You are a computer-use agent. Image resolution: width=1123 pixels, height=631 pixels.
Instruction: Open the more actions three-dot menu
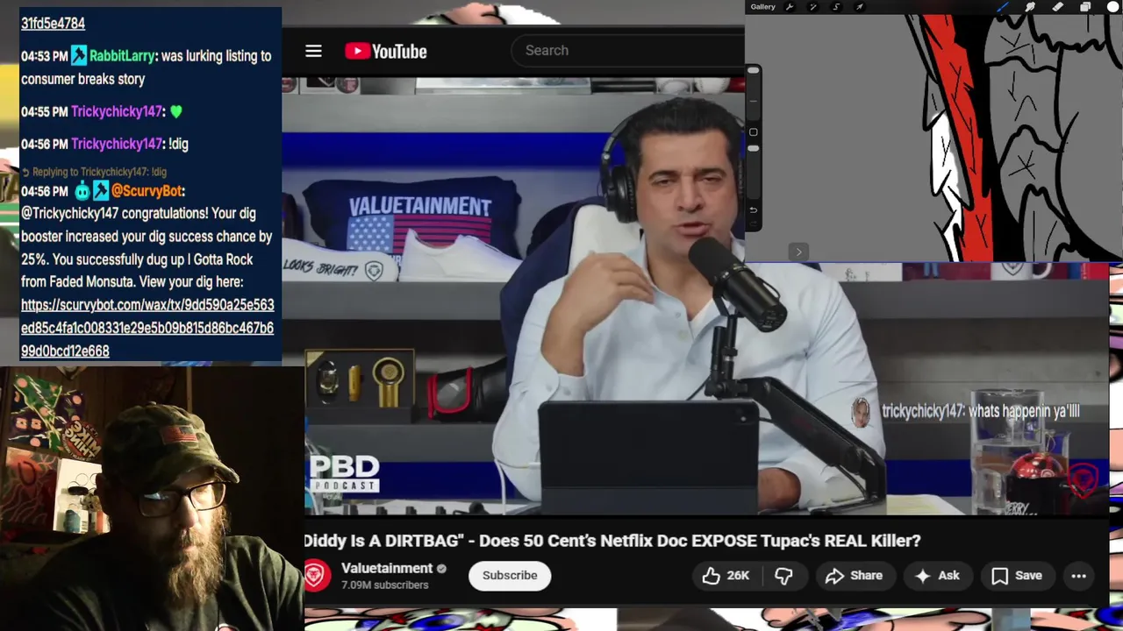pyautogui.click(x=1079, y=576)
